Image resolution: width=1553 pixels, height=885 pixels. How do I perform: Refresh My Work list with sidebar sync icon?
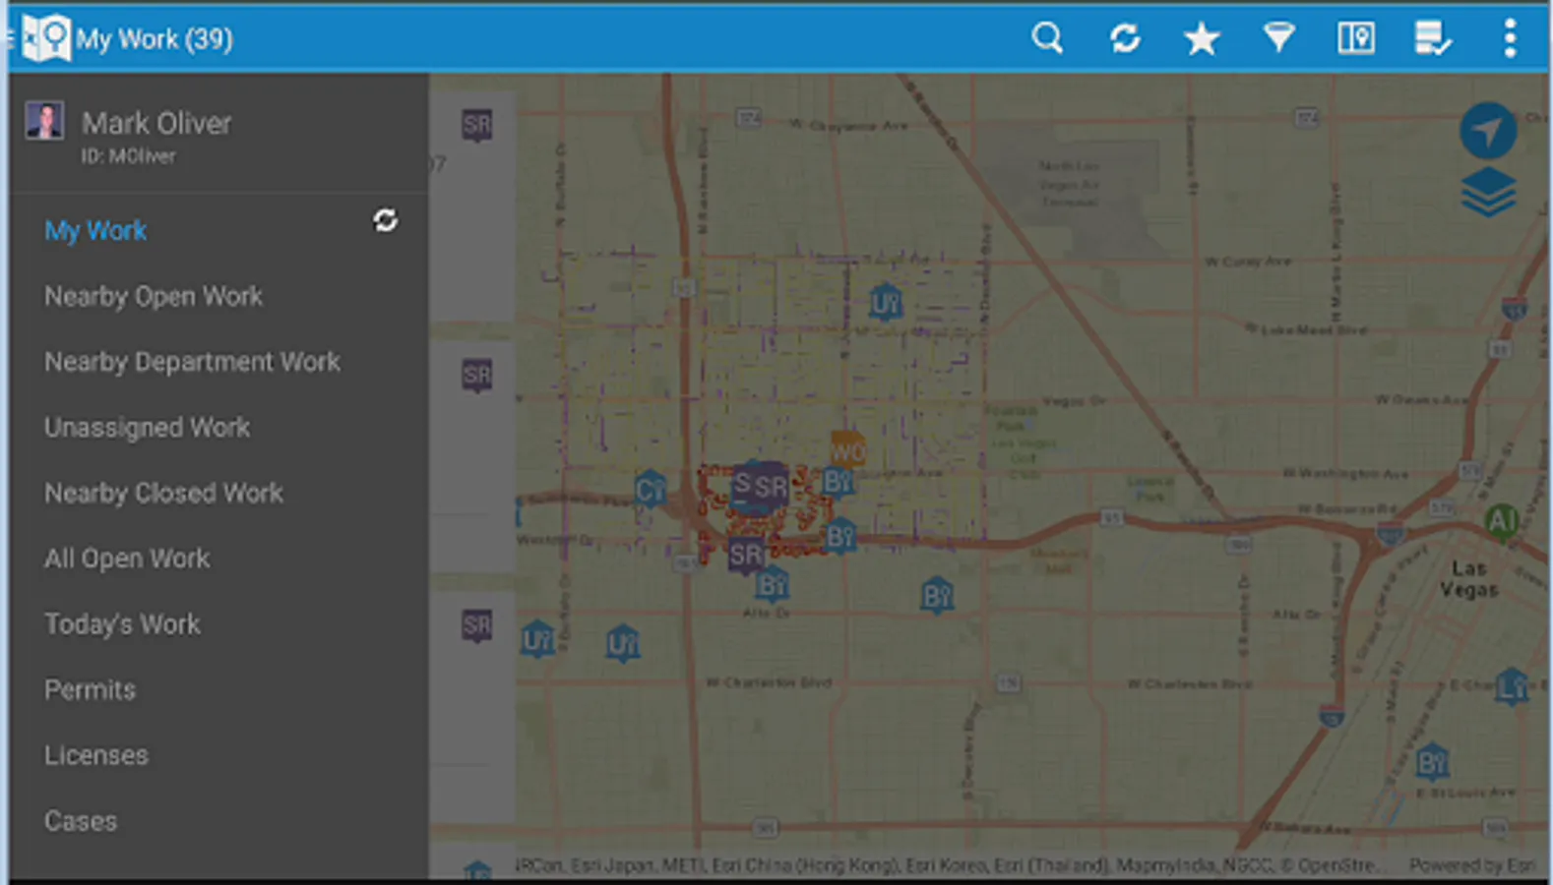(x=385, y=220)
